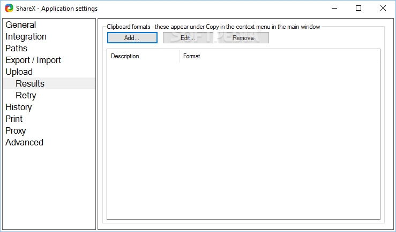Screen dimensions: 396x232
Task: Select the Results sub-item under Upload
Action: coord(30,83)
